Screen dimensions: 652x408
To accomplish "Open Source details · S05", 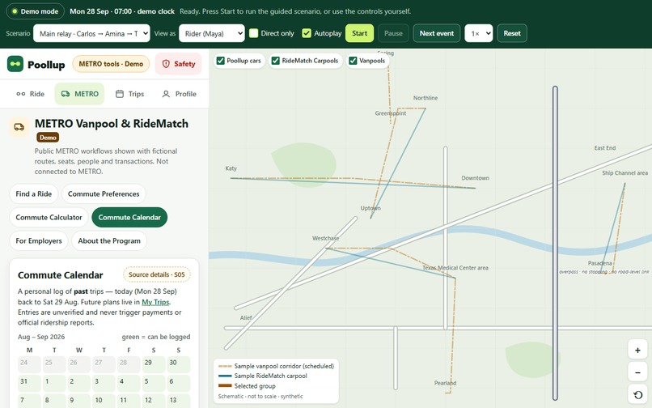I will pos(157,274).
